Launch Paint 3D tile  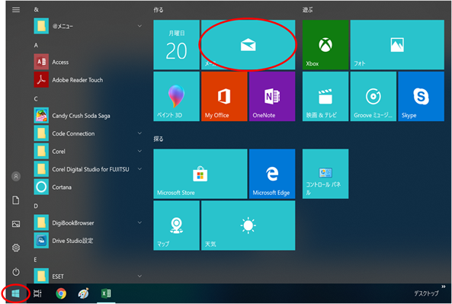tap(176, 97)
